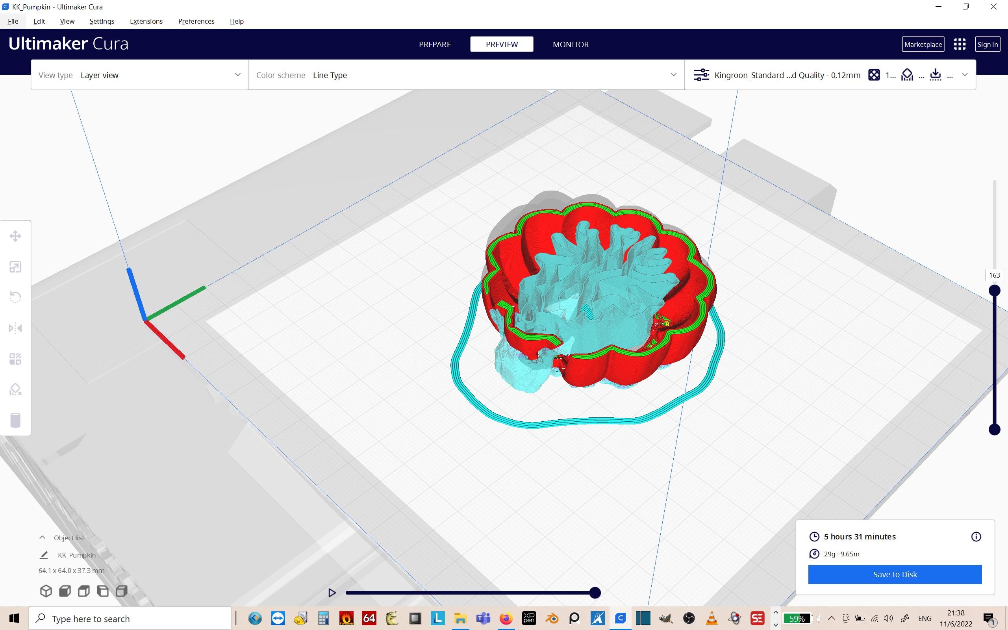Open the Help menu
Image resolution: width=1008 pixels, height=630 pixels.
(237, 21)
